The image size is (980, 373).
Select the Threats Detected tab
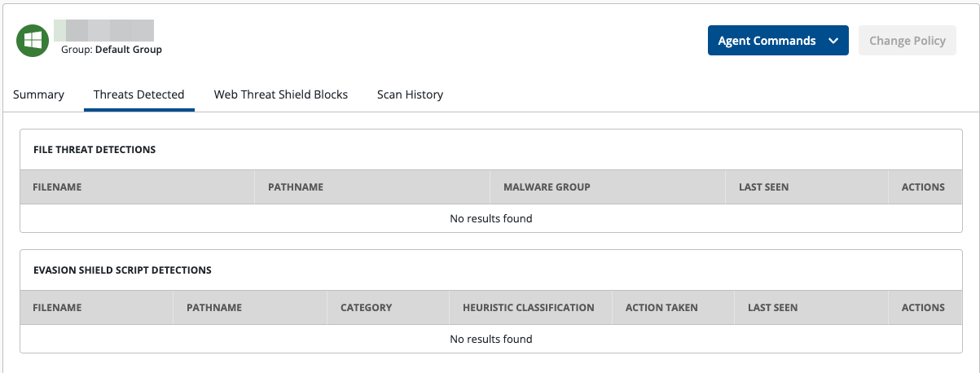pyautogui.click(x=138, y=94)
